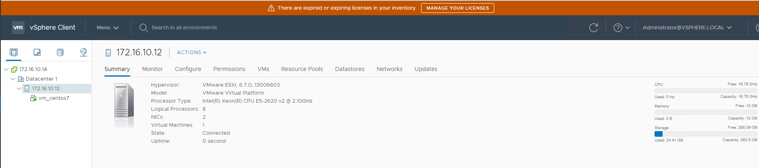Collapse the 172.16.10.12 host node
Screen dimensions: 759x168
[x=19, y=89]
